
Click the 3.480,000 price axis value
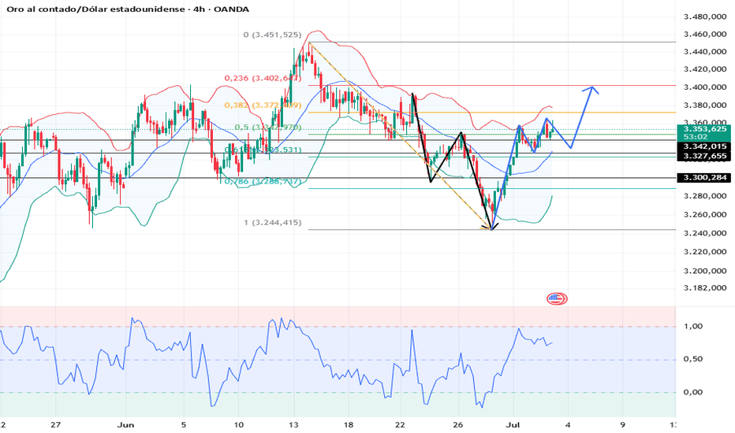(705, 17)
